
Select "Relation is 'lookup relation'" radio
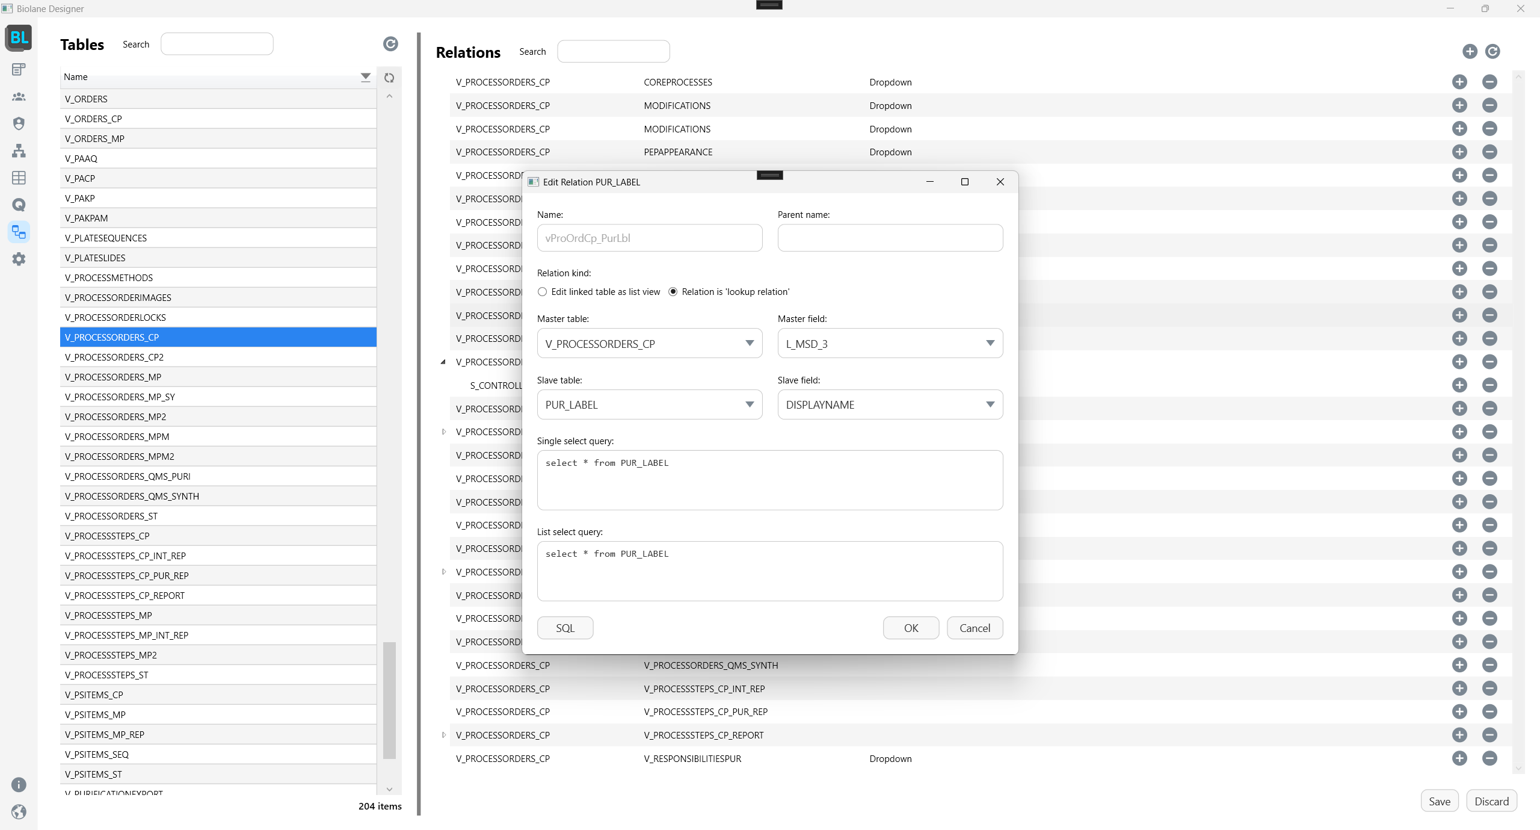pos(673,292)
